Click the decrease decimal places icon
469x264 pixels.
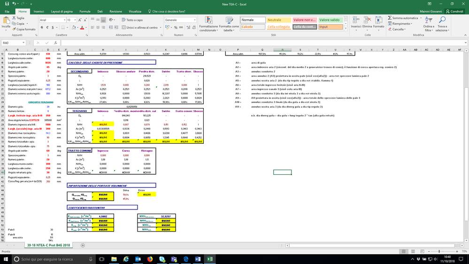click(194, 28)
